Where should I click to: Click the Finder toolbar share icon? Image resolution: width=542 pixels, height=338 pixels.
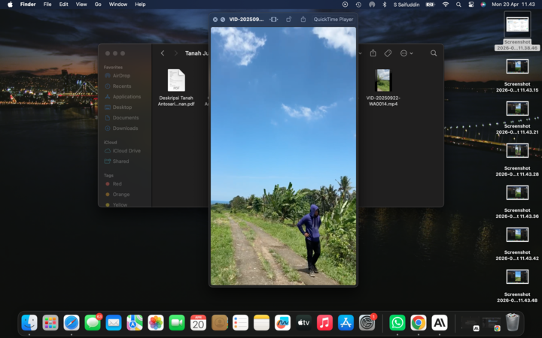point(373,53)
